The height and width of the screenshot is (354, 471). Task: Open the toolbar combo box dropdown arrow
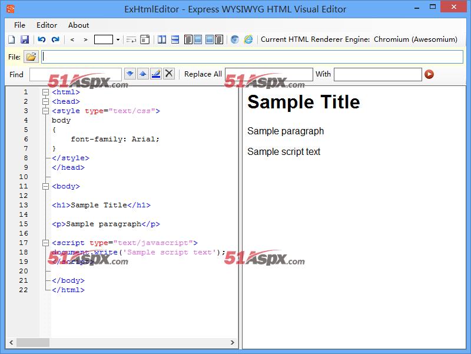click(x=118, y=39)
